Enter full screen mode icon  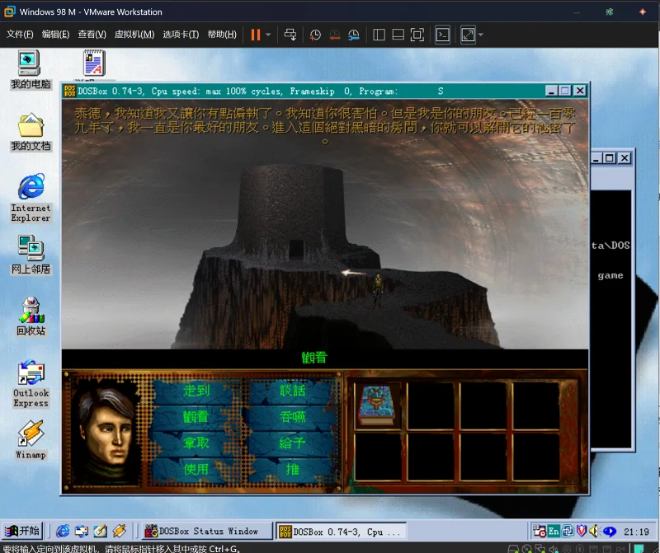pyautogui.click(x=417, y=35)
